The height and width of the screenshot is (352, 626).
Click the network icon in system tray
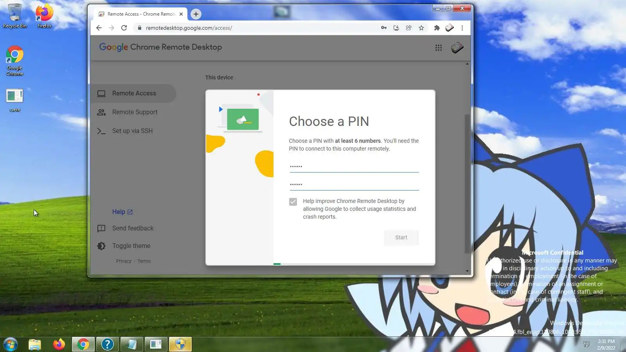(586, 345)
